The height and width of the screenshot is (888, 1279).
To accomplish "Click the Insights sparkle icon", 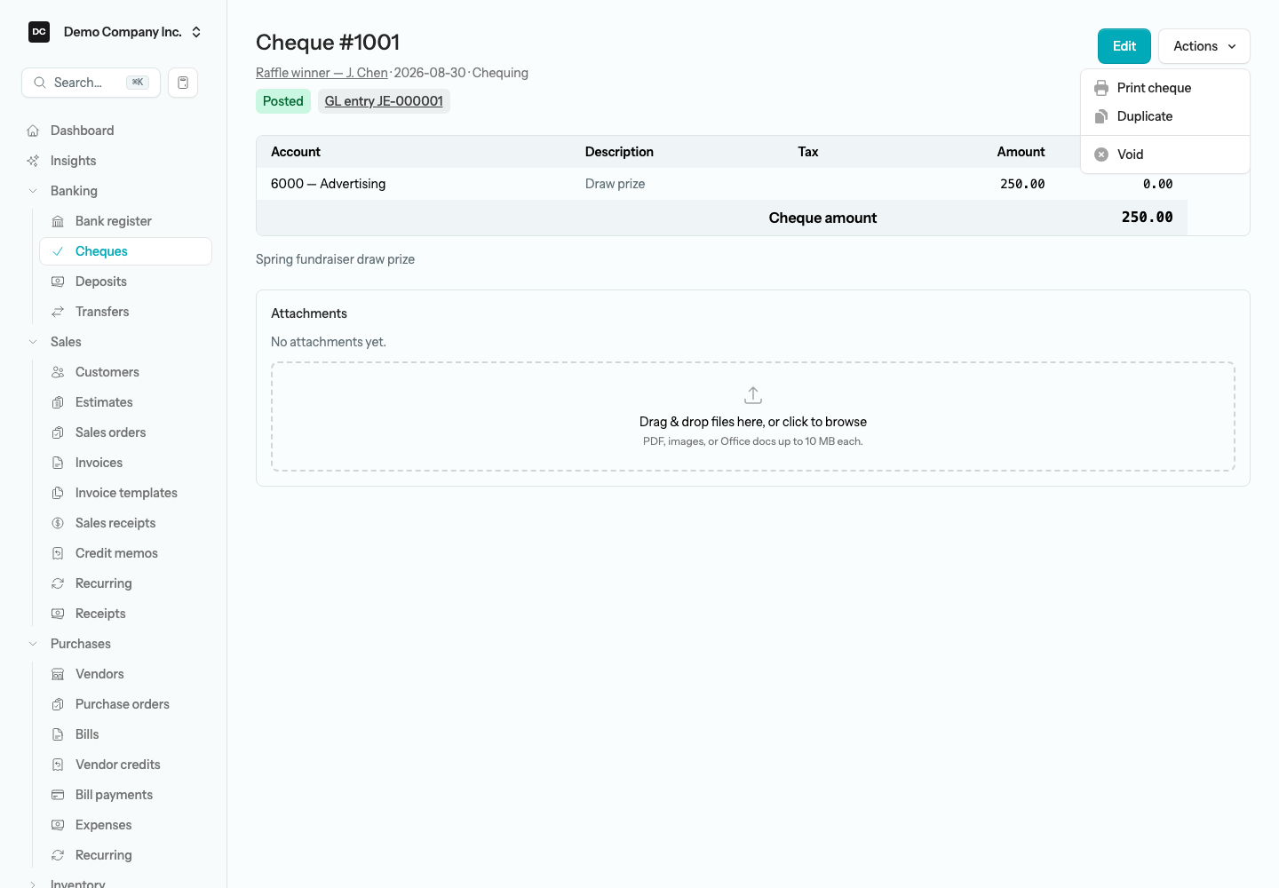I will tap(33, 161).
